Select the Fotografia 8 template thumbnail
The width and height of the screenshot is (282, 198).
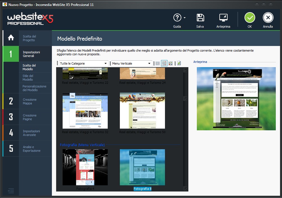pos(142,167)
